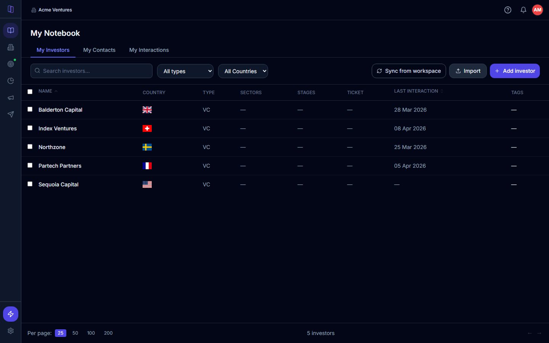Click the 08 Apr 2026 date cell
Image resolution: width=549 pixels, height=343 pixels.
[410, 128]
